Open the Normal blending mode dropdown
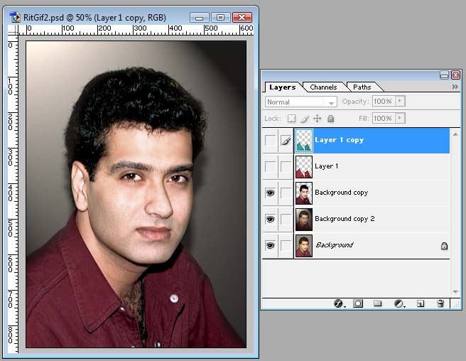 click(x=300, y=102)
